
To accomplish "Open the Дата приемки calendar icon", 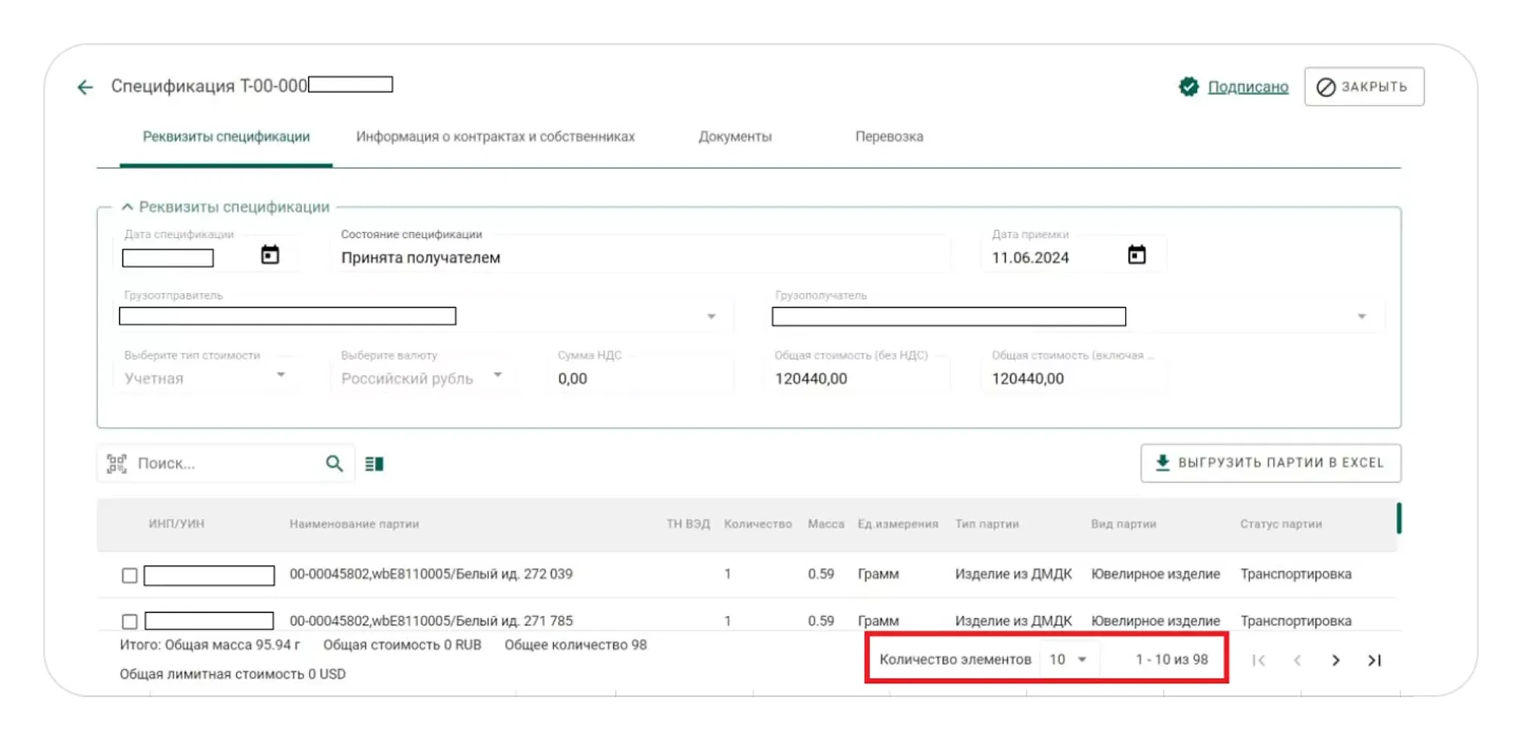I will tap(1136, 255).
